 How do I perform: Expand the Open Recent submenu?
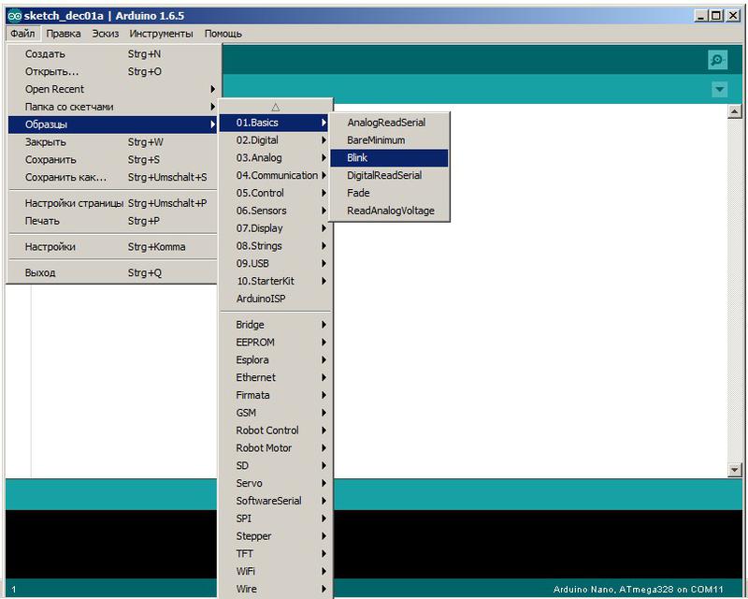[x=112, y=89]
